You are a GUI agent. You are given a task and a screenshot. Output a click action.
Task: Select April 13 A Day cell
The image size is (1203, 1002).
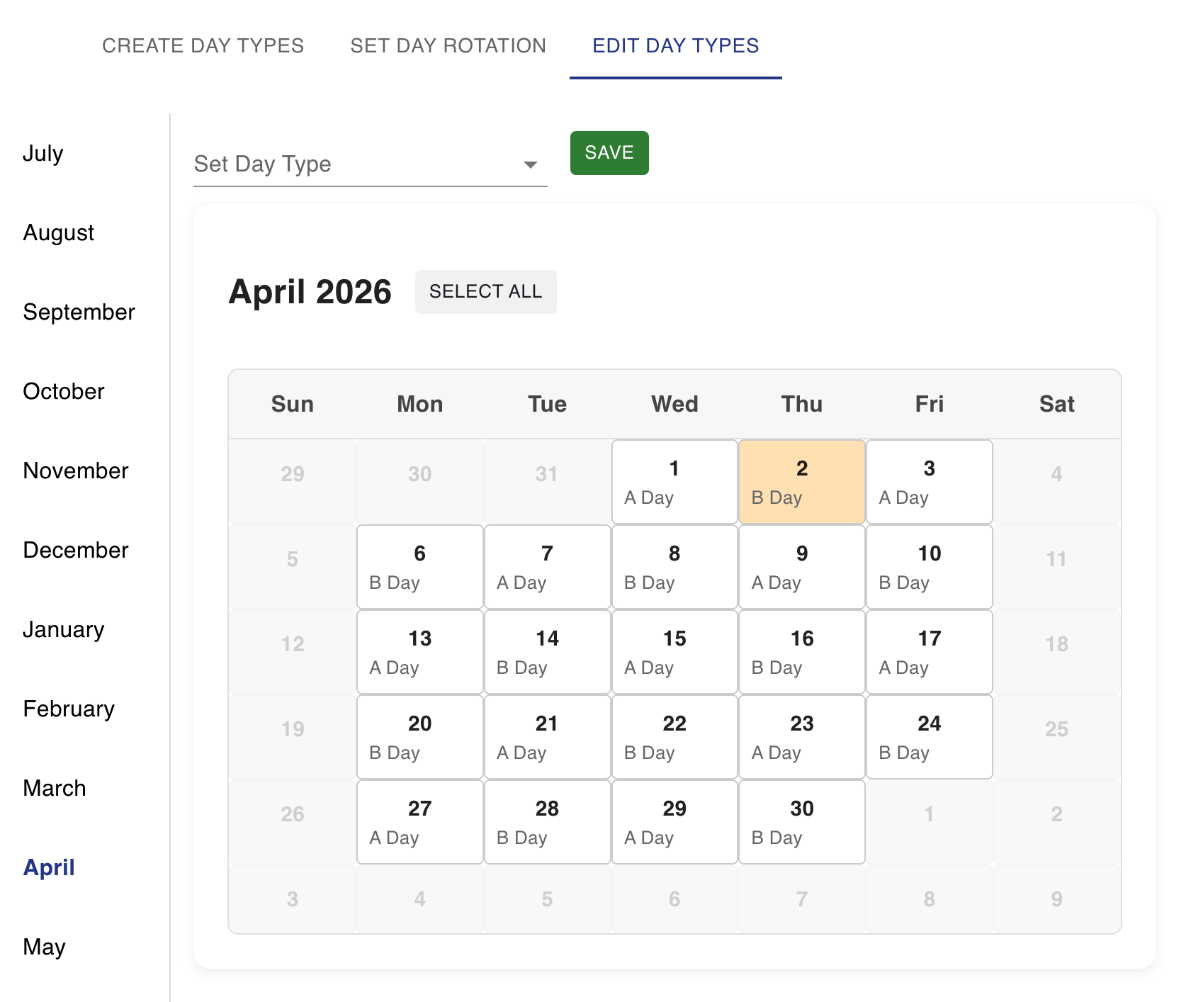click(x=420, y=652)
